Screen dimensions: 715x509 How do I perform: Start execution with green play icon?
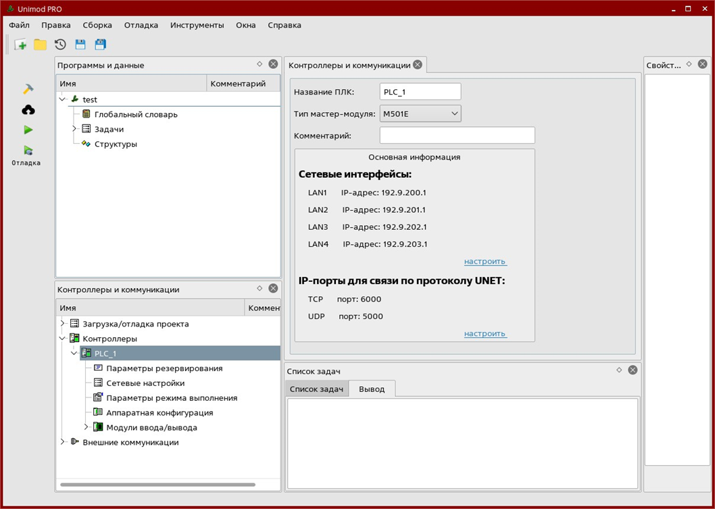pyautogui.click(x=28, y=130)
